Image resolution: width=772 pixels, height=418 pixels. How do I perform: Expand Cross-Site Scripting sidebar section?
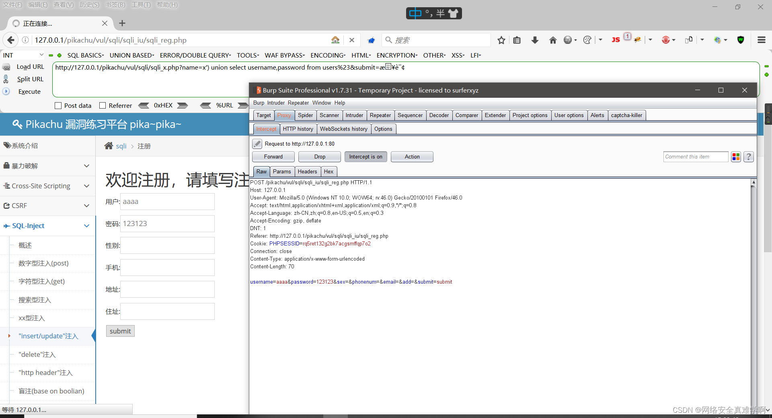pos(47,186)
